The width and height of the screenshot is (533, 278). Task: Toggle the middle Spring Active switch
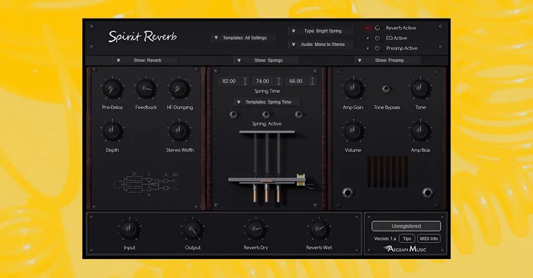266,114
